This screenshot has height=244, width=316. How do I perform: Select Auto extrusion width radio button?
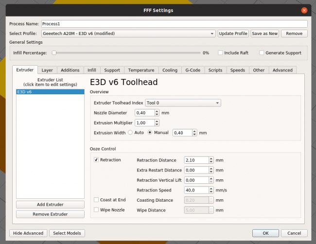[130, 133]
